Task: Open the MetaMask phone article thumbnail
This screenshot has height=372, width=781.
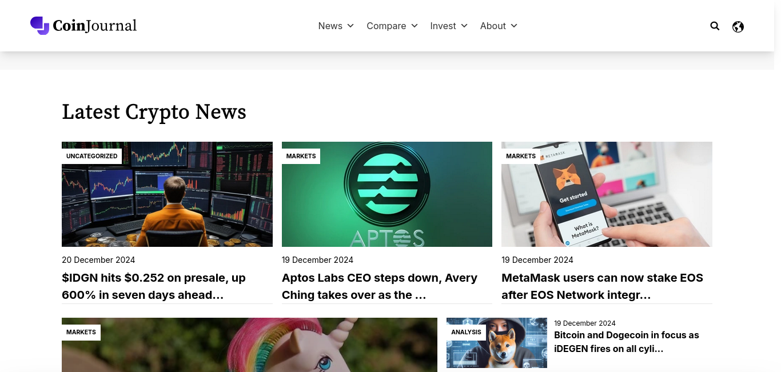Action: 607,194
